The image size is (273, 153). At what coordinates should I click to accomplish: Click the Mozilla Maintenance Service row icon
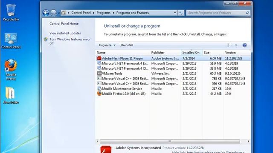tap(99, 88)
